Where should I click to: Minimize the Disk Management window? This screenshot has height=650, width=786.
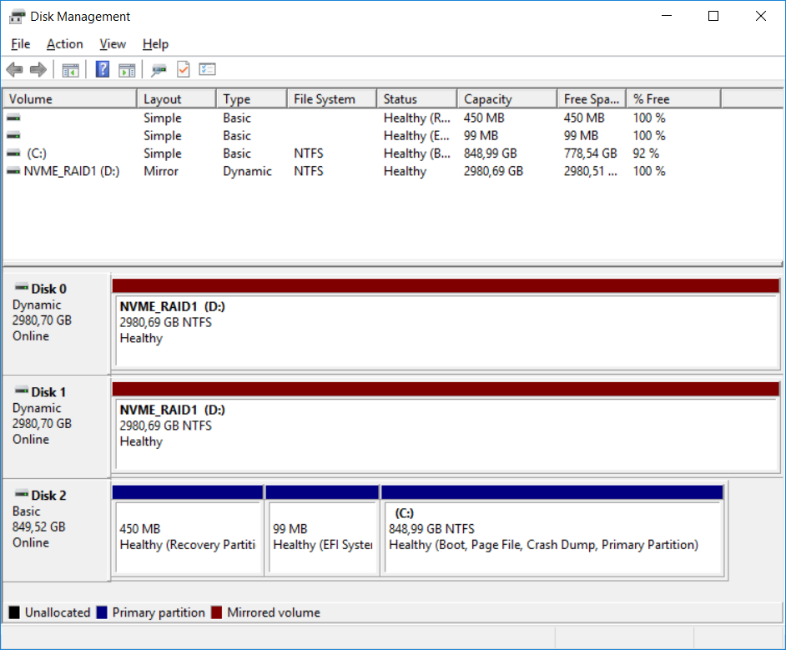click(667, 16)
